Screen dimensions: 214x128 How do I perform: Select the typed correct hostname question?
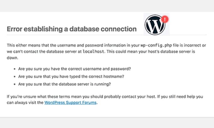pos(71,77)
